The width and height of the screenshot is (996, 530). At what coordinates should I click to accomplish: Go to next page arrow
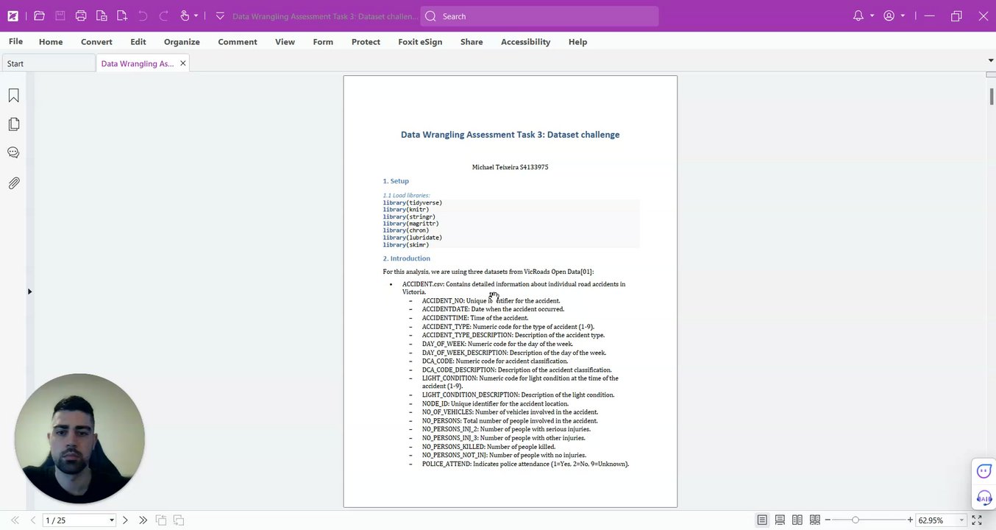pyautogui.click(x=125, y=520)
